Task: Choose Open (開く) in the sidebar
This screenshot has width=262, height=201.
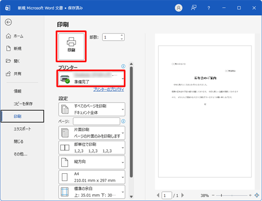Action: coord(13,61)
